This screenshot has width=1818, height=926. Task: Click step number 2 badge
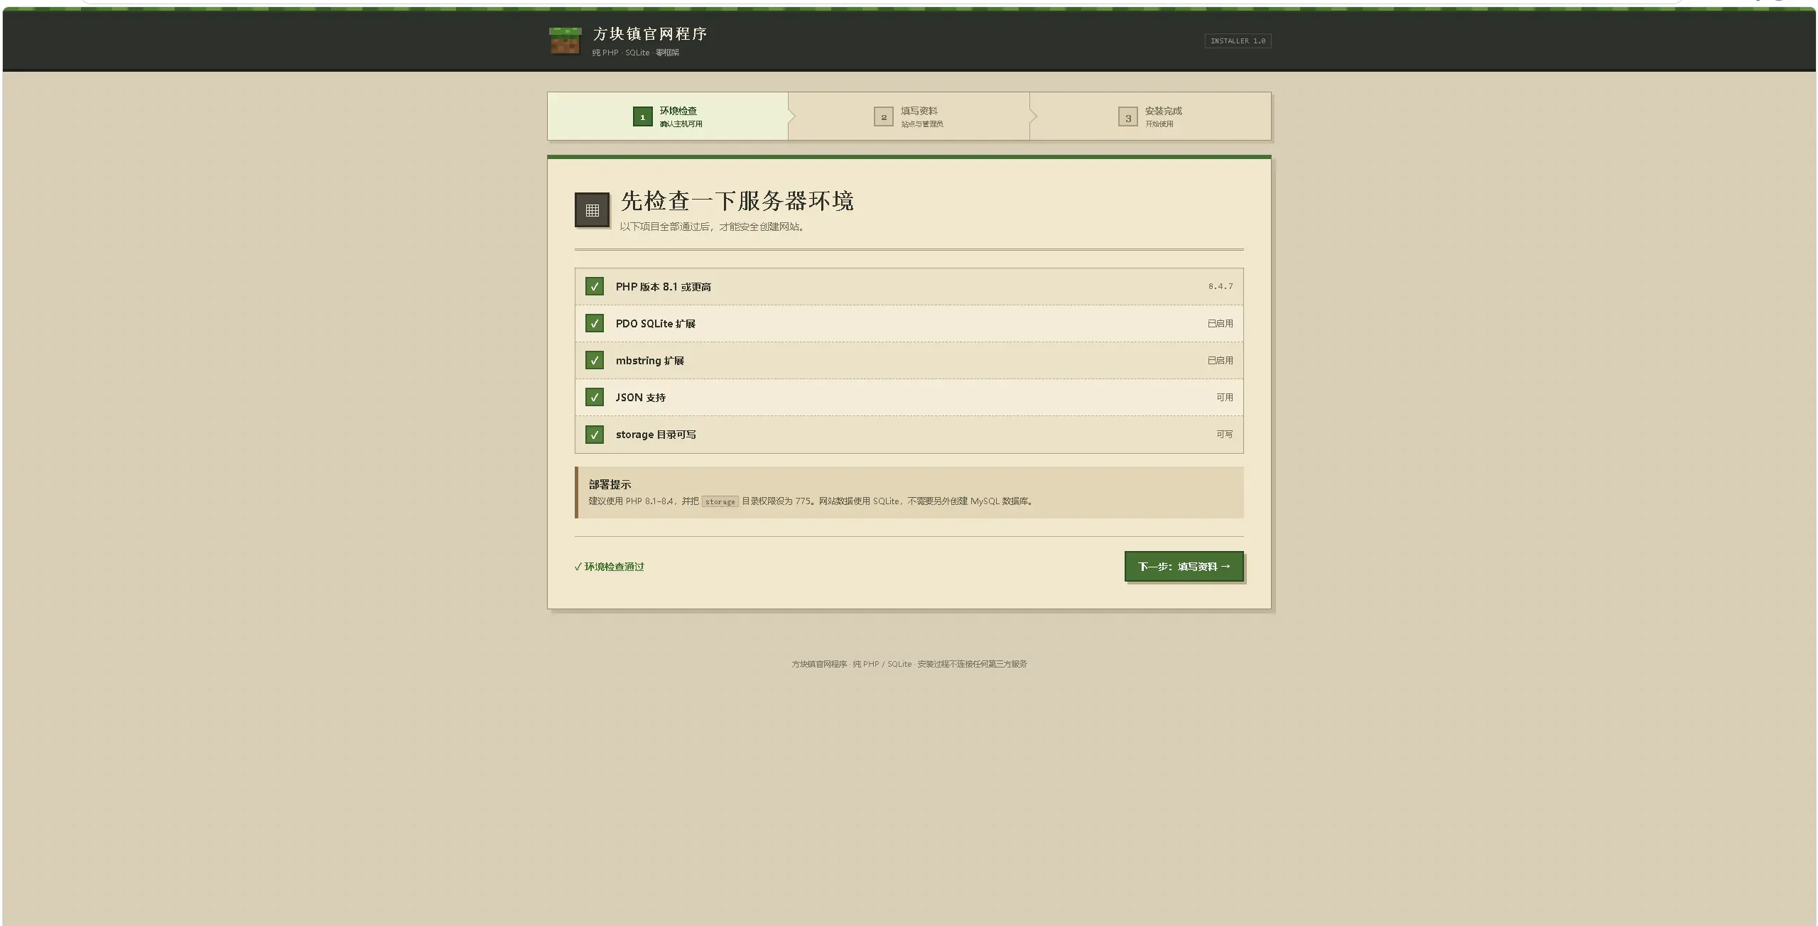click(x=883, y=116)
